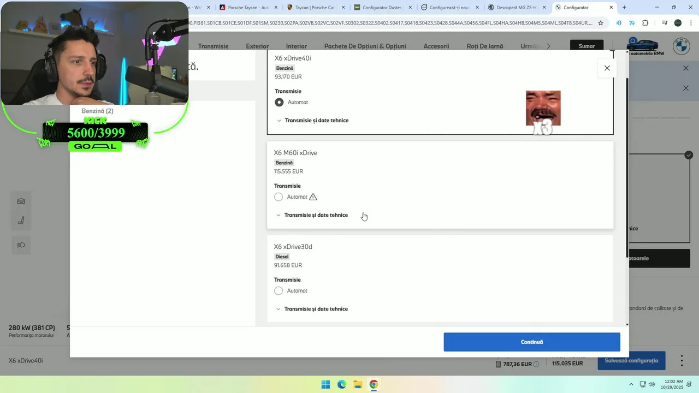Switch to Taycan | Porsche Car tab
The image size is (699, 393).
coord(315,8)
